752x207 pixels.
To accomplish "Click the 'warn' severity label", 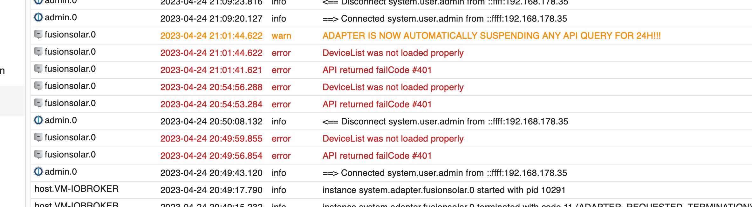I will 281,36.
